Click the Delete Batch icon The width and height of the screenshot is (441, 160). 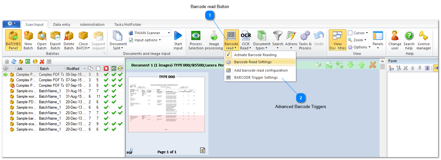(x=69, y=36)
